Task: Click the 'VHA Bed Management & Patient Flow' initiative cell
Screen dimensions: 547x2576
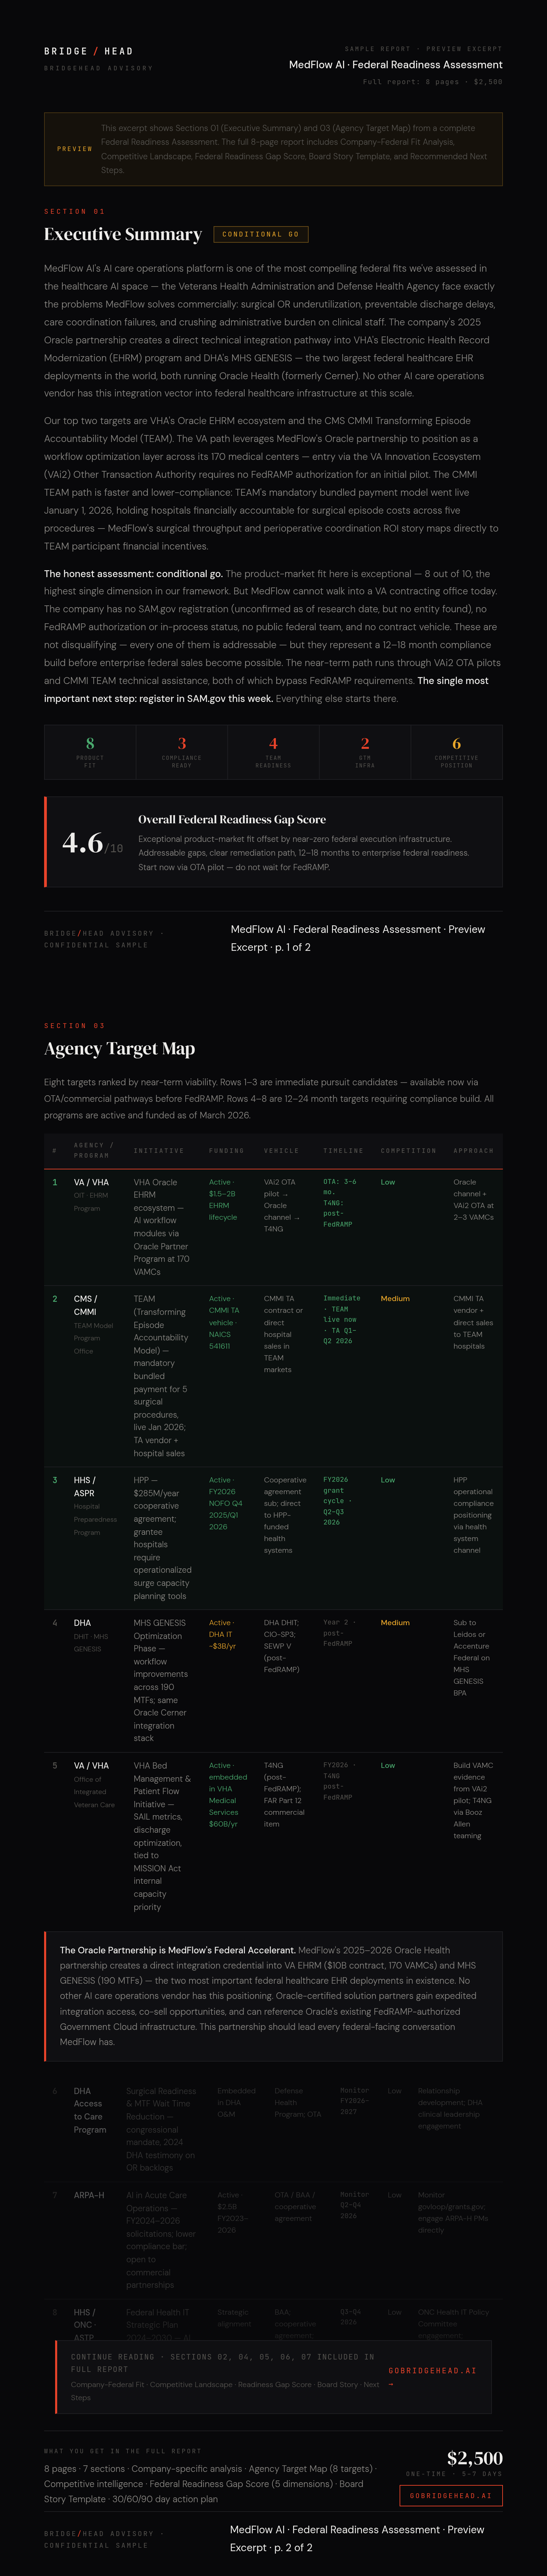Action: click(162, 1836)
